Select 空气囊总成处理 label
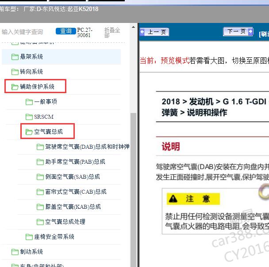 click(x=65, y=222)
